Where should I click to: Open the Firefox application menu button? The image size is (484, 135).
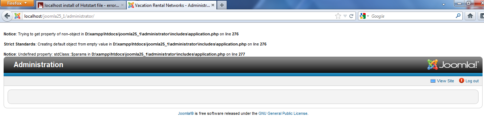point(17,3)
